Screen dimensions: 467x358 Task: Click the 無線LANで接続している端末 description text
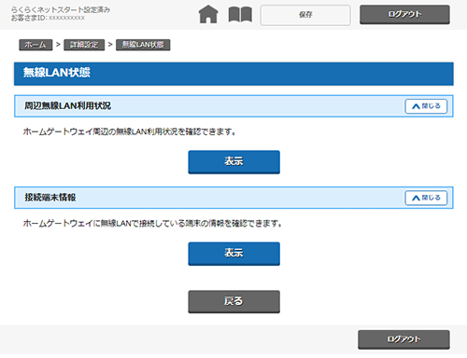152,224
